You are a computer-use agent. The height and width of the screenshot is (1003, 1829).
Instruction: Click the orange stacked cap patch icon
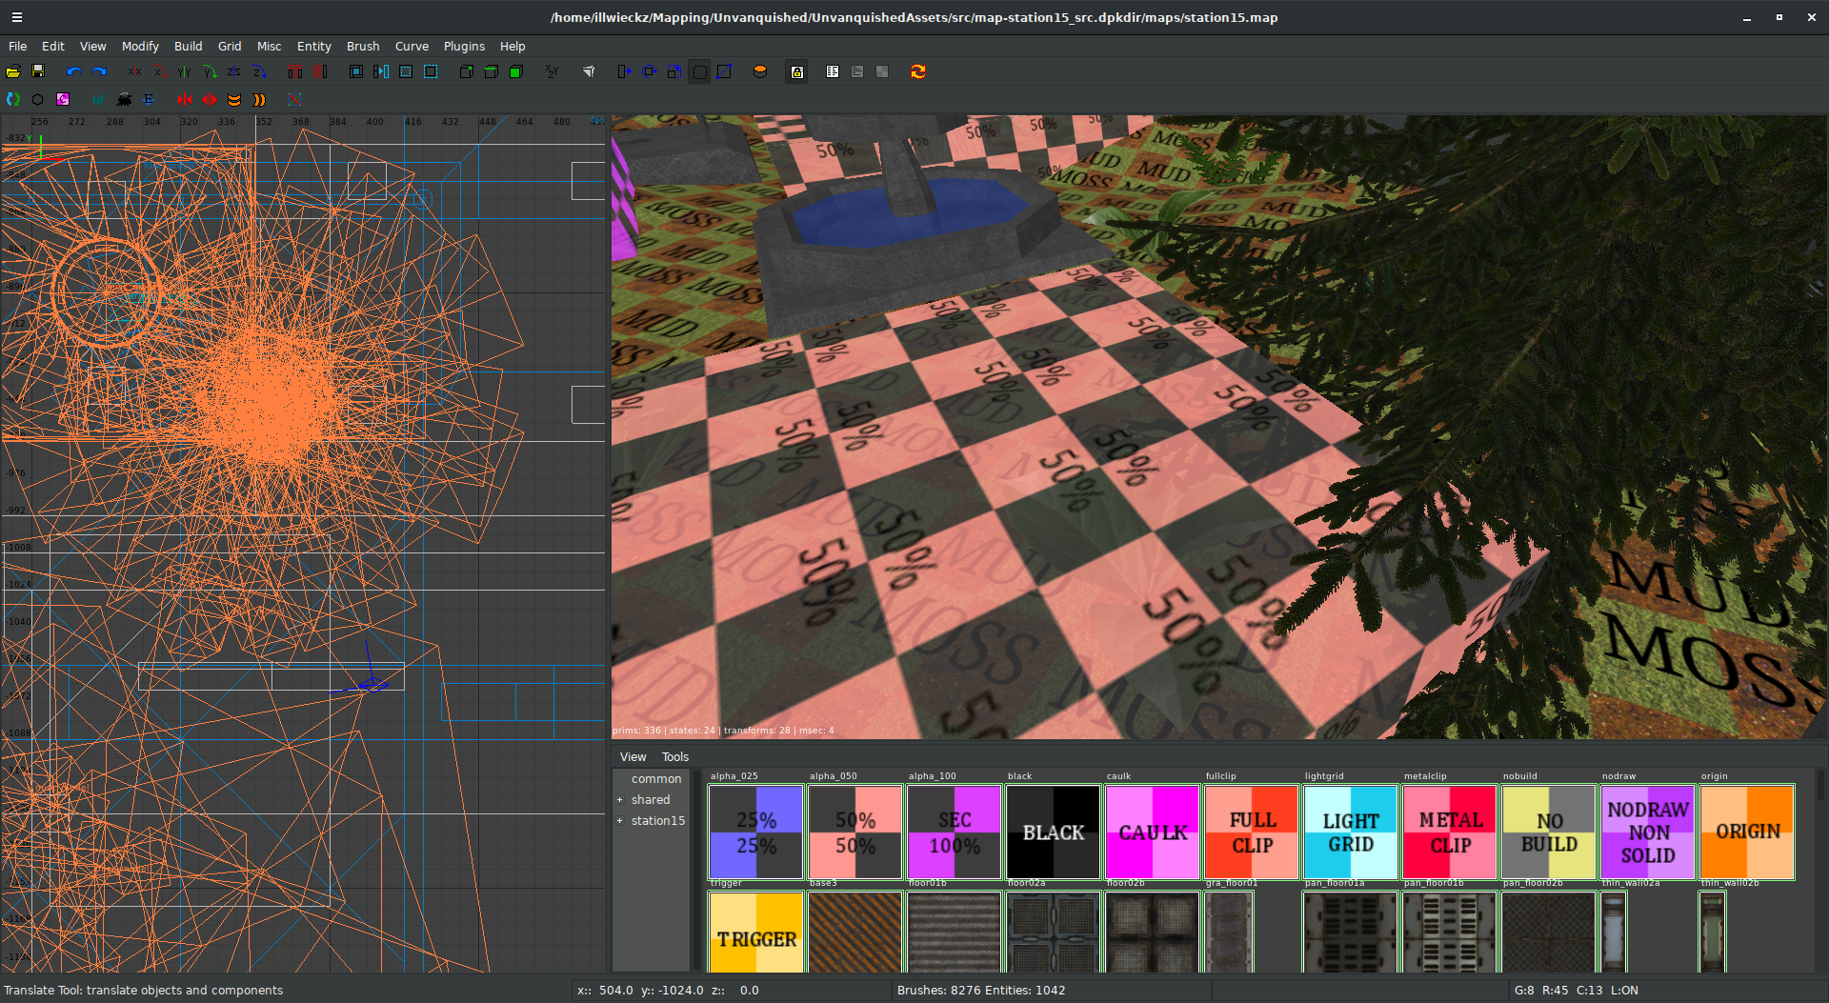coord(234,99)
